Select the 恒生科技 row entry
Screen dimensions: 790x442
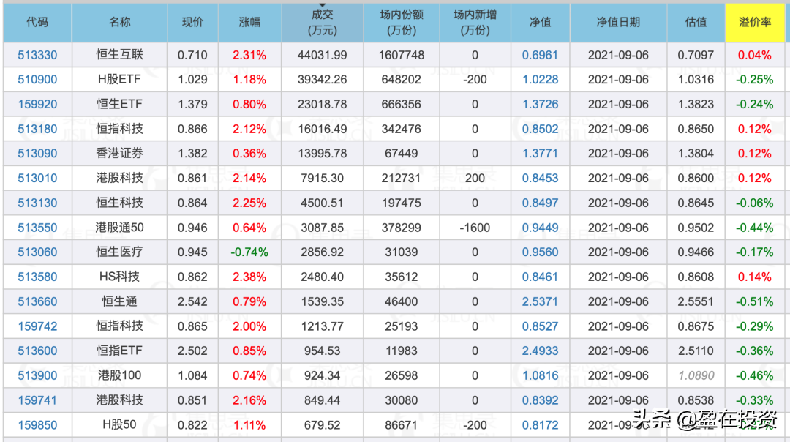(x=118, y=202)
